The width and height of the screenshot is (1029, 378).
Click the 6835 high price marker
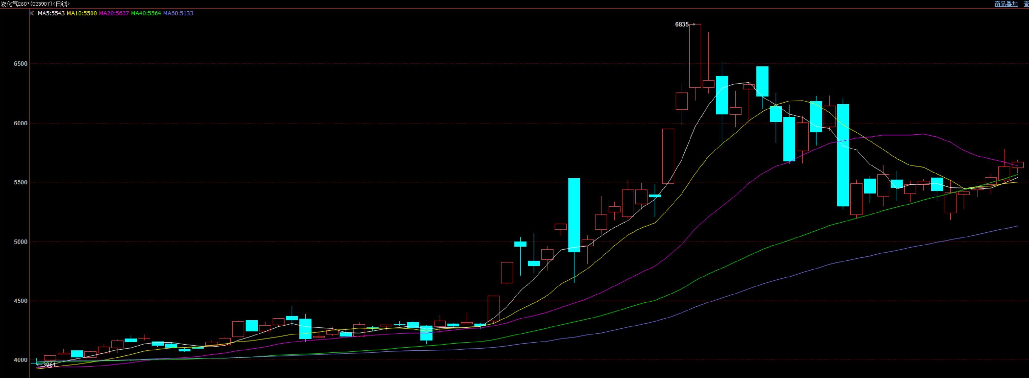682,24
